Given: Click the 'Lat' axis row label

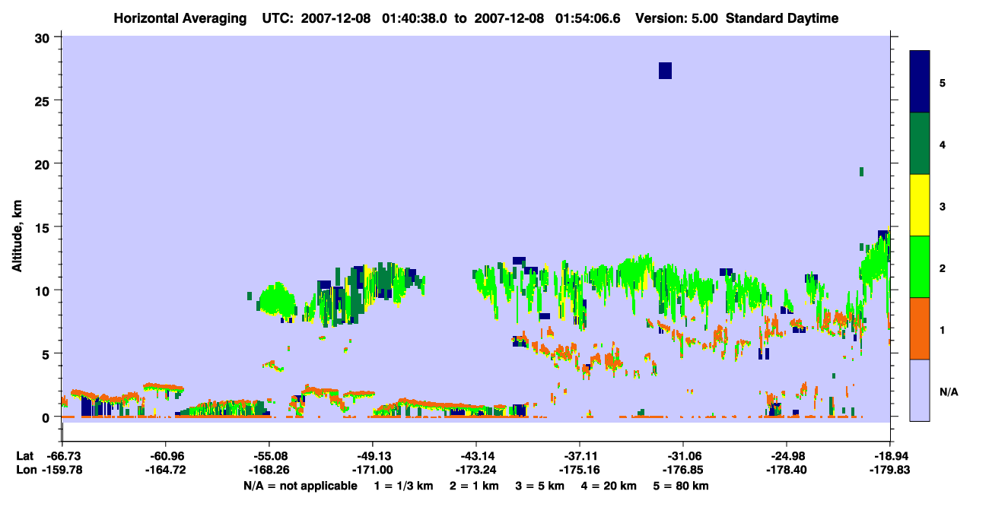Looking at the screenshot, I should coord(24,456).
